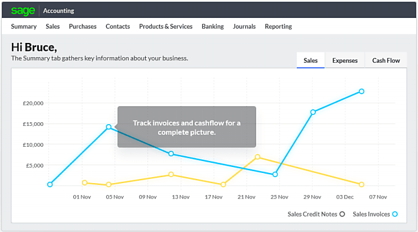Open the Banking menu

click(x=213, y=26)
